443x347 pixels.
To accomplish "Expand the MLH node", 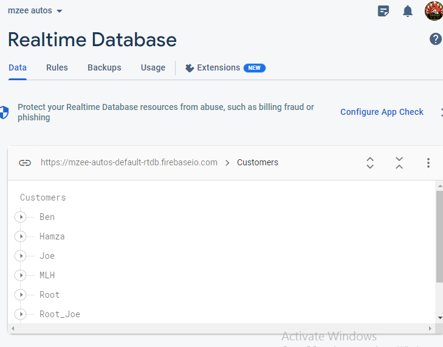I will click(21, 275).
